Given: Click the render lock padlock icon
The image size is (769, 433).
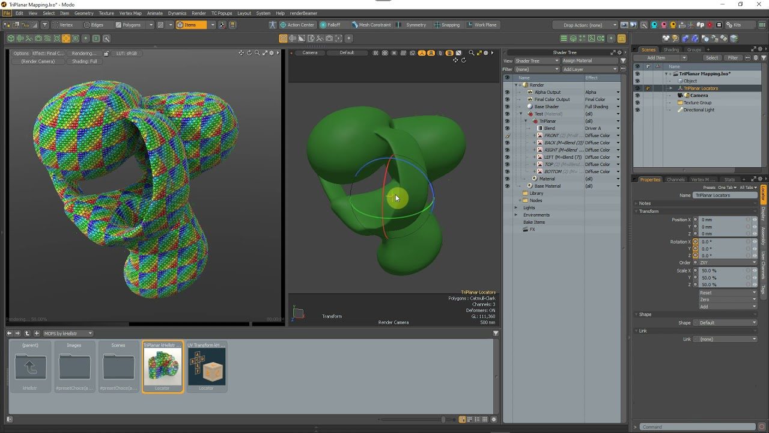Looking at the screenshot, I should tap(106, 53).
